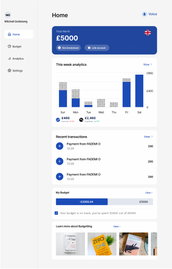Click the Link account button
The image size is (172, 269).
click(97, 48)
